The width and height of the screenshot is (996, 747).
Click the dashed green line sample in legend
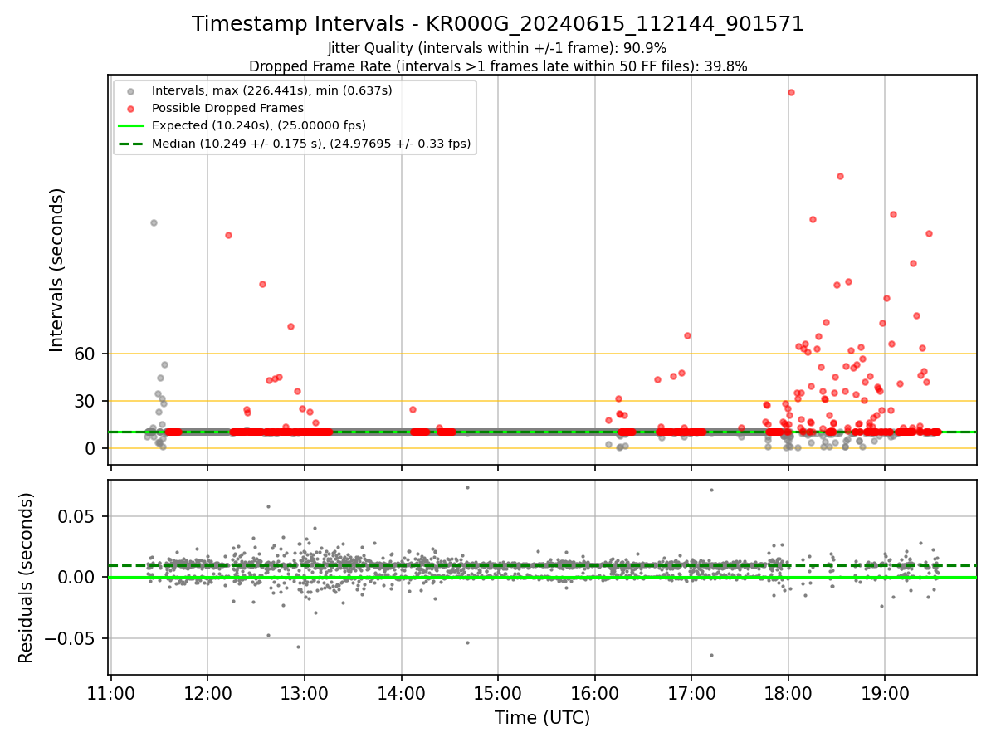coord(131,144)
